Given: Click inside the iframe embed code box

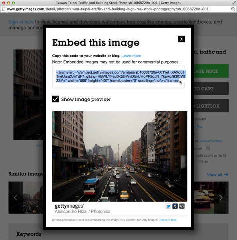Looking at the screenshot, I should (118, 77).
